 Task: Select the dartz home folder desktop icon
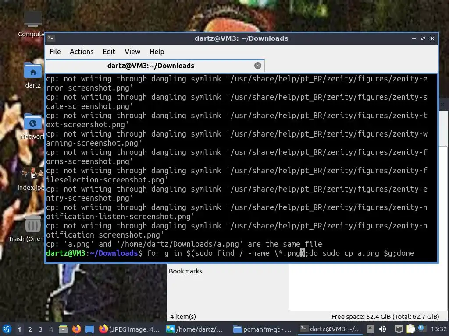(32, 75)
